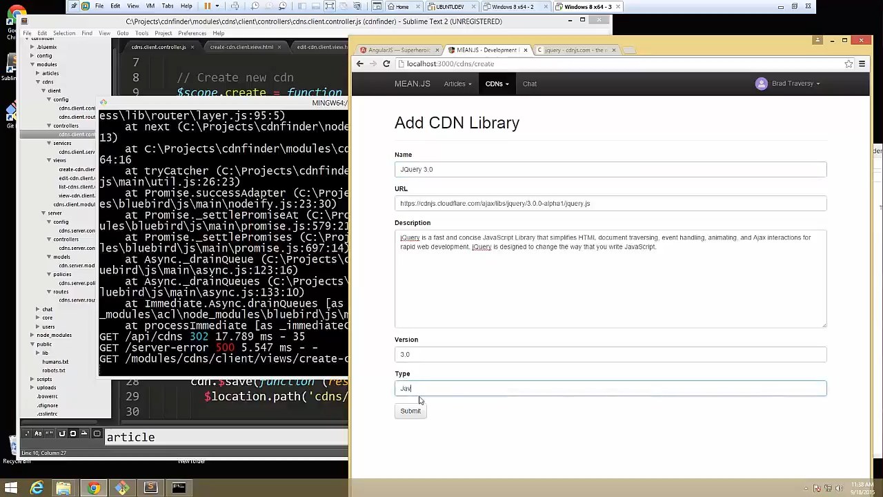
Task: Toggle wrap search in Sublime find bar
Action: coord(73,433)
